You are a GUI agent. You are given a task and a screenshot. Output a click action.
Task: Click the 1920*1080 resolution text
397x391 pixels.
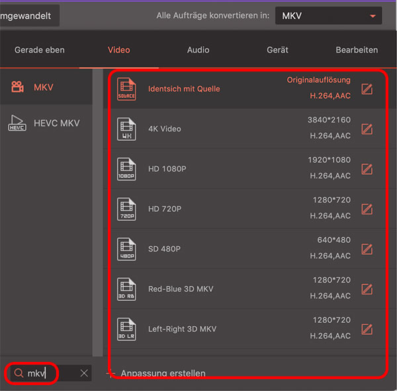[x=329, y=160]
